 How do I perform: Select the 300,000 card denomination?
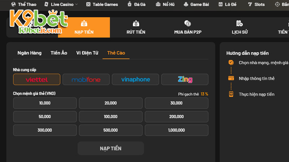click(x=45, y=130)
